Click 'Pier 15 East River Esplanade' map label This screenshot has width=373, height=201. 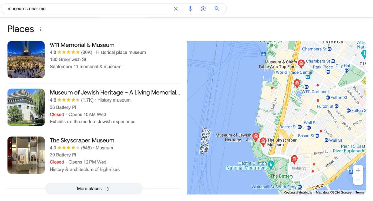coord(349,148)
